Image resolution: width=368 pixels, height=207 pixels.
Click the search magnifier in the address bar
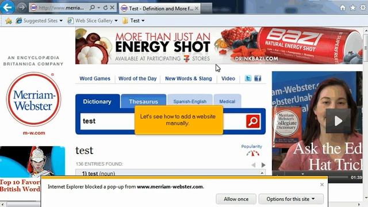pos(92,7)
